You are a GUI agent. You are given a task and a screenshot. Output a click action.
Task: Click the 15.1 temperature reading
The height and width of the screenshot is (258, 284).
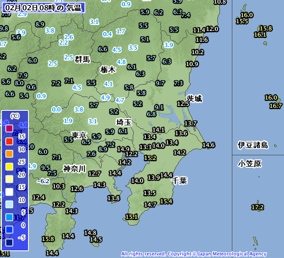132,217
